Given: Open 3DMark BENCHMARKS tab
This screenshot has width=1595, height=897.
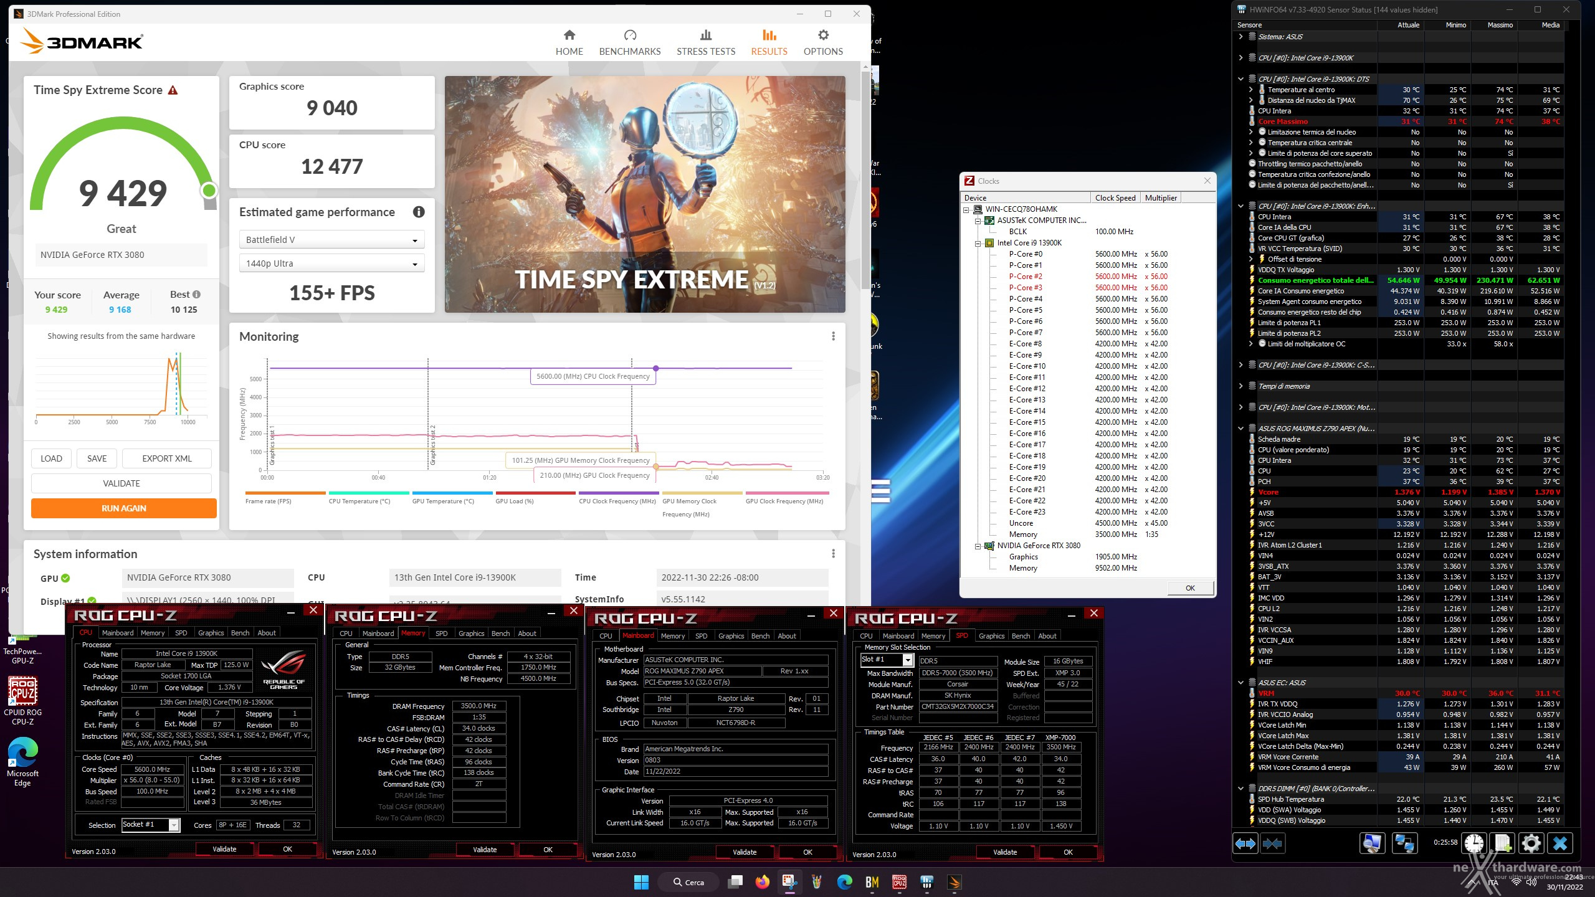Looking at the screenshot, I should tap(630, 42).
